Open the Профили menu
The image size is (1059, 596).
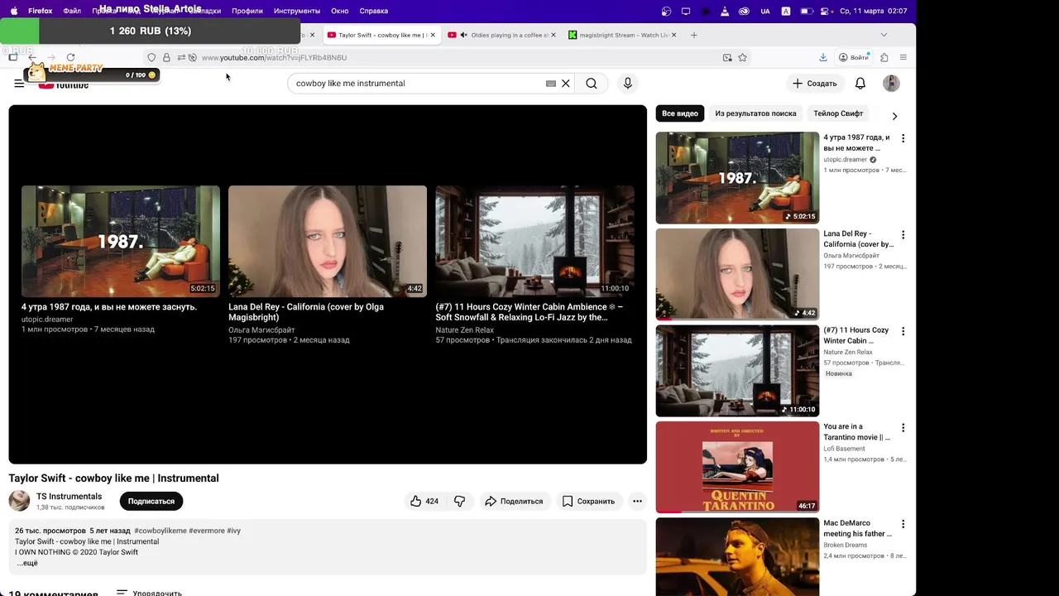(x=247, y=11)
